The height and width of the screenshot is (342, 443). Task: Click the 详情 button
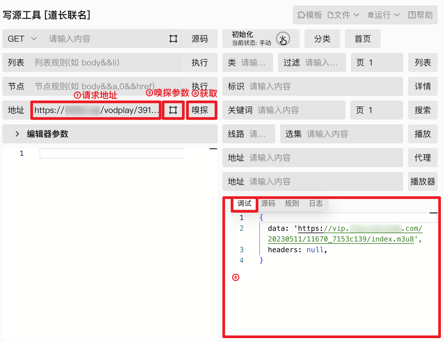pos(423,86)
